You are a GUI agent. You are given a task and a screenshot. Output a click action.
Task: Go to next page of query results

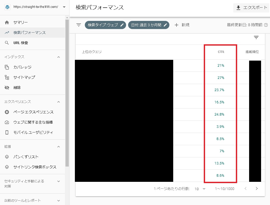[257, 189]
